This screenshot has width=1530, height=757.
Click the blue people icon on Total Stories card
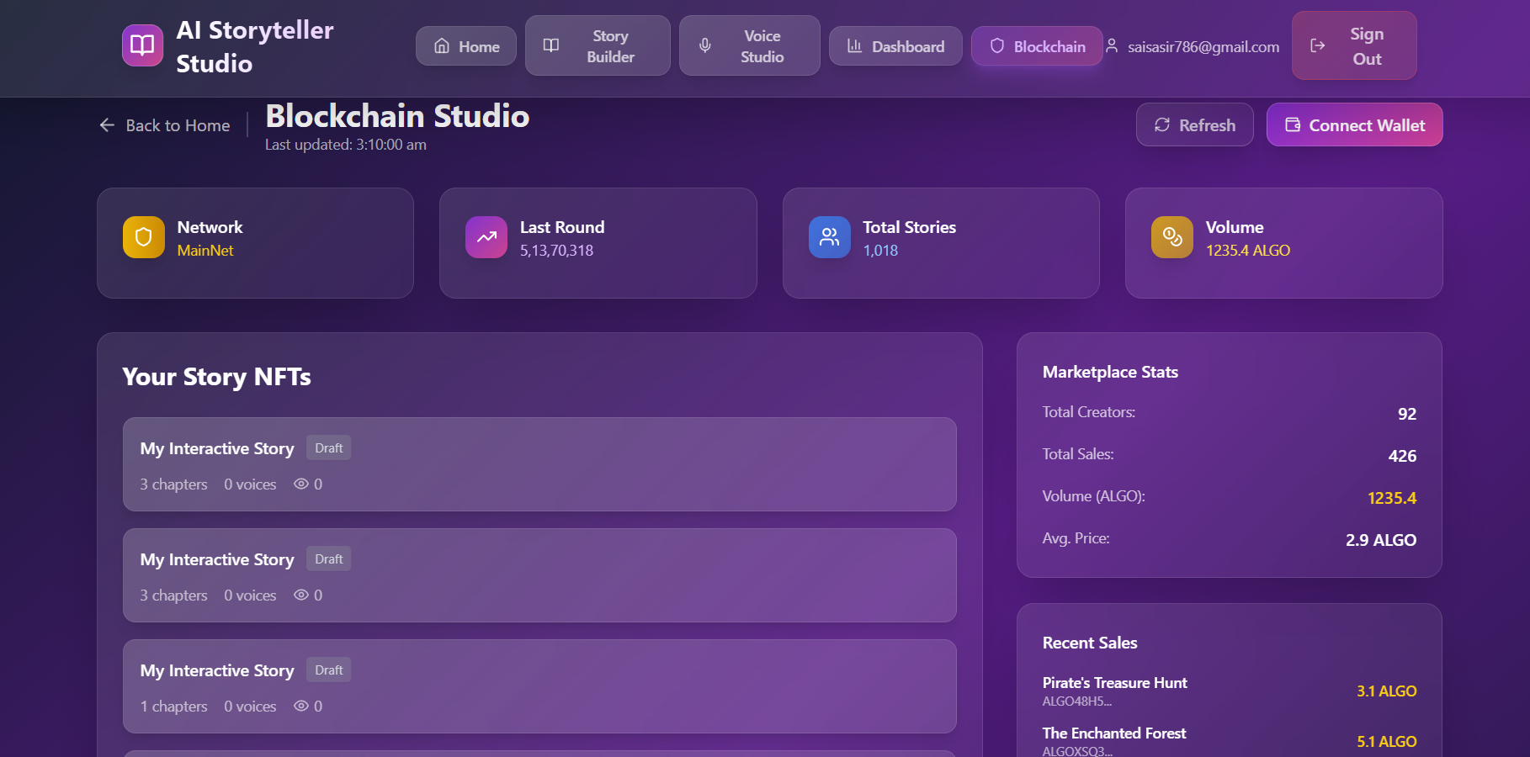click(x=830, y=237)
